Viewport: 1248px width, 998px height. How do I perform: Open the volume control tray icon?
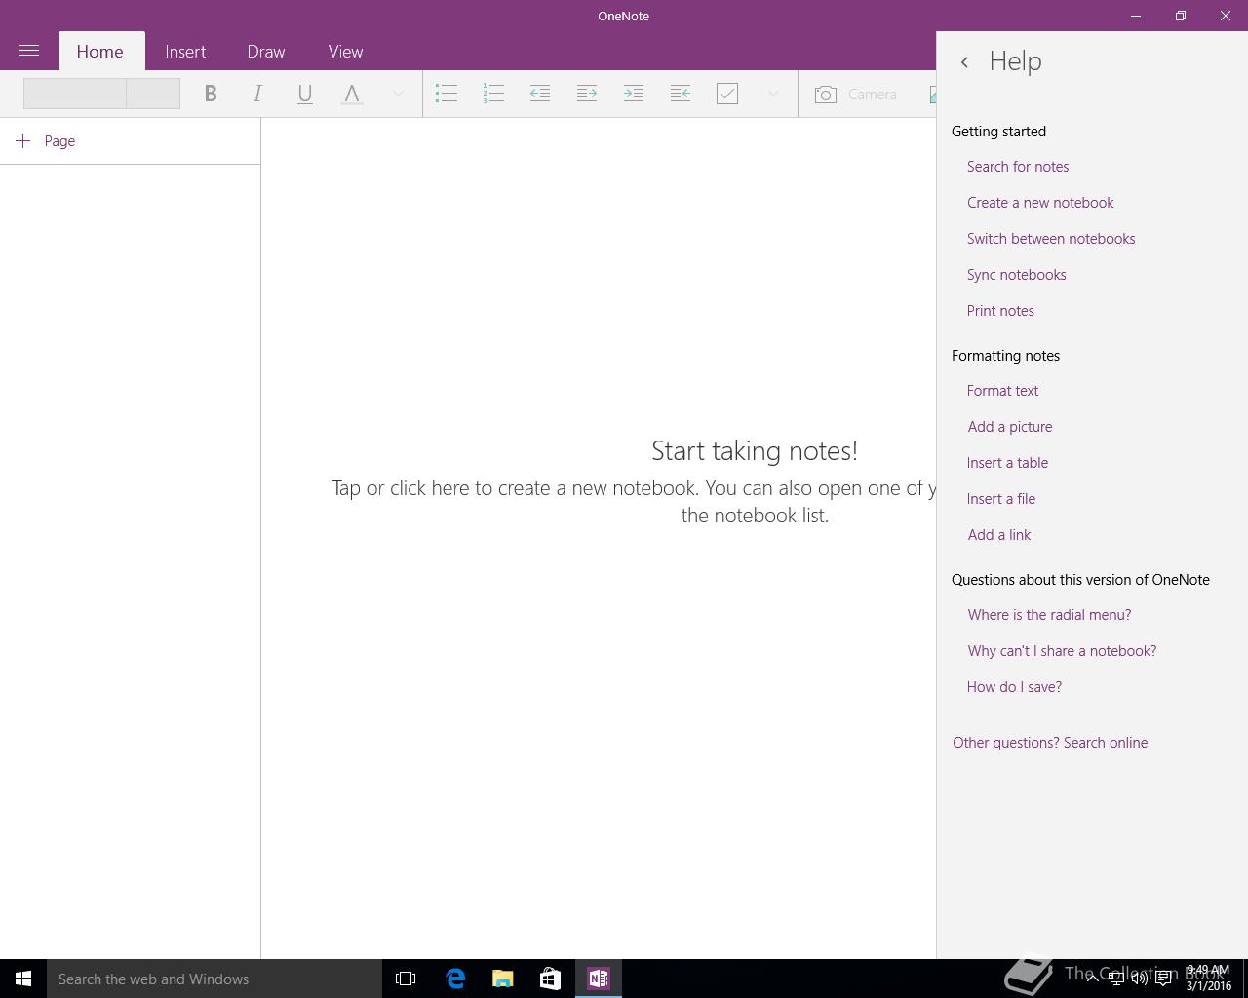tap(1140, 979)
